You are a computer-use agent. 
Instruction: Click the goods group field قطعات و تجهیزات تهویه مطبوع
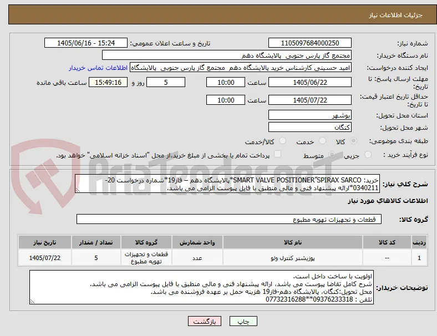229,219
